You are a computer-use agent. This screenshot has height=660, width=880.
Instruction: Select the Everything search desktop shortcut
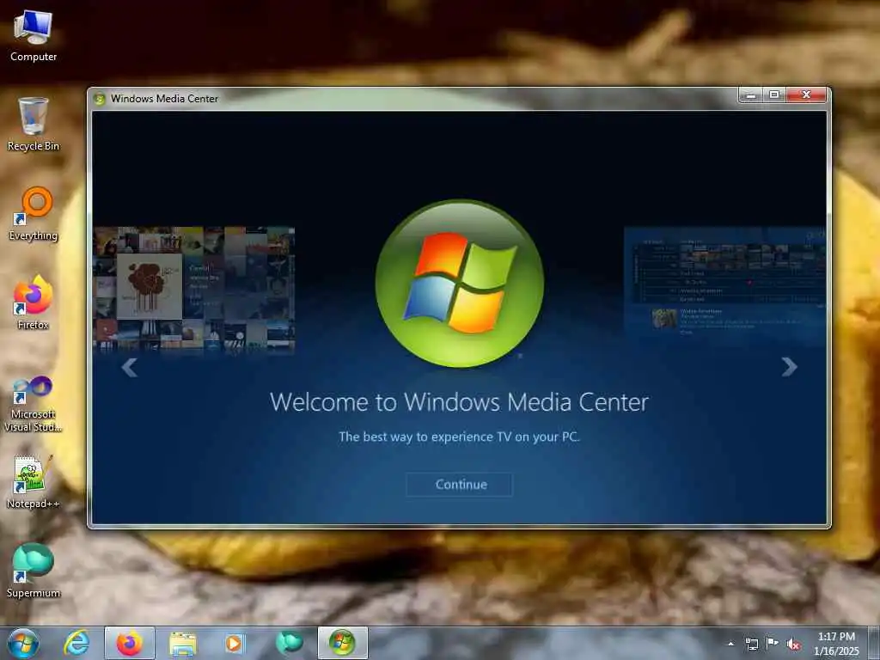pos(34,214)
